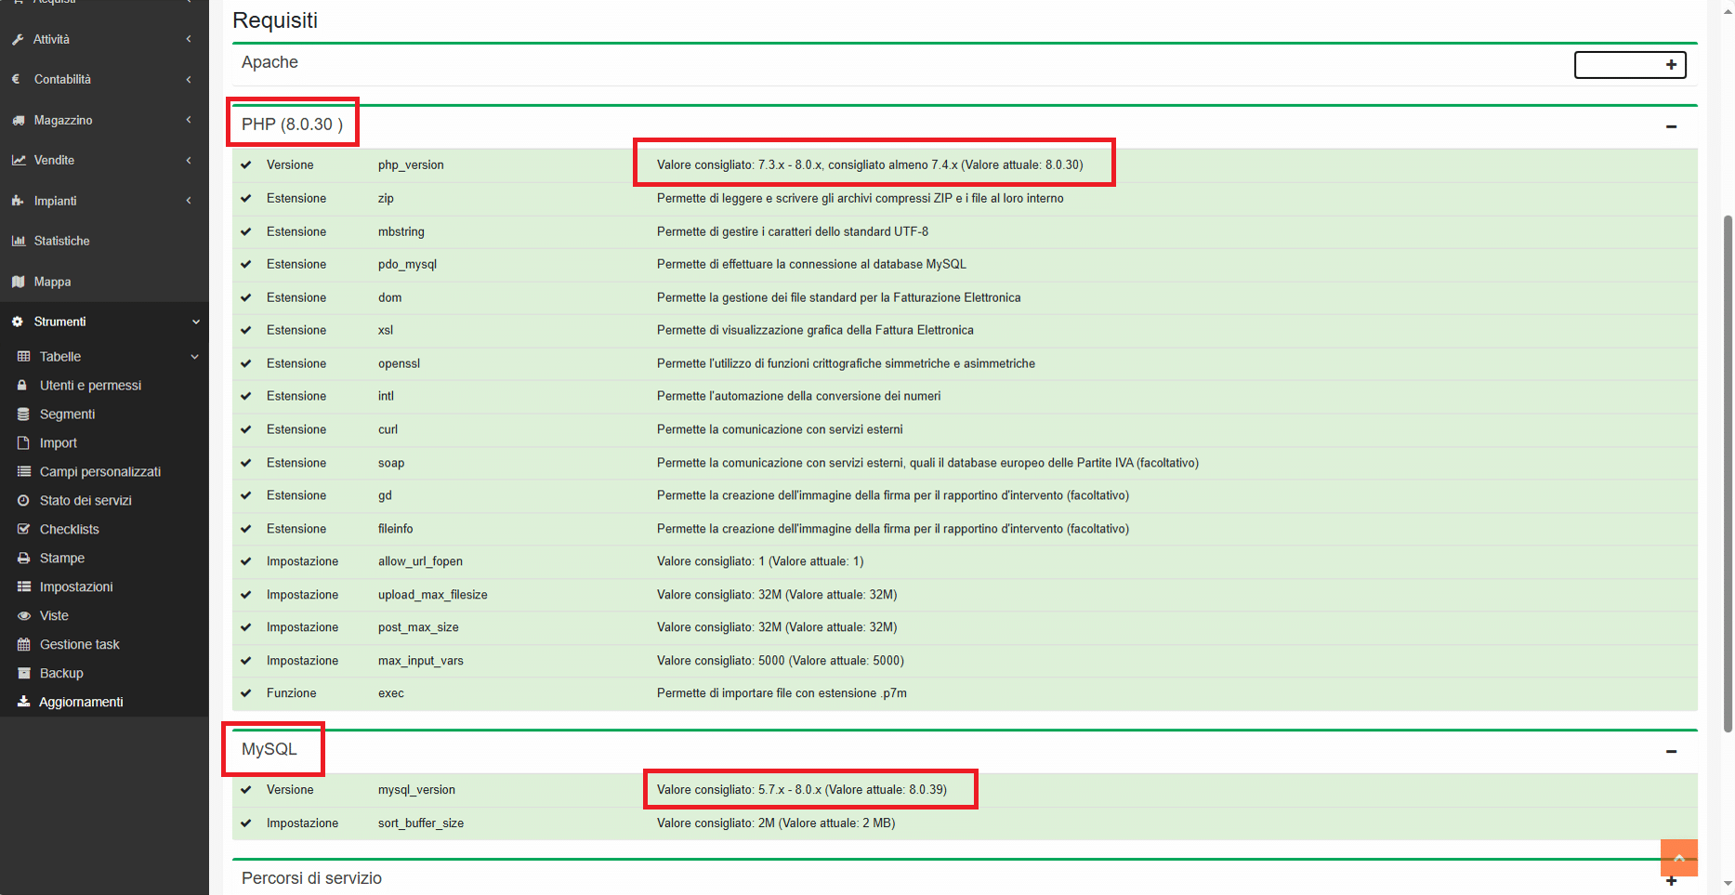The width and height of the screenshot is (1735, 895).
Task: Click the Stato dei servizi clock icon
Action: click(x=24, y=501)
